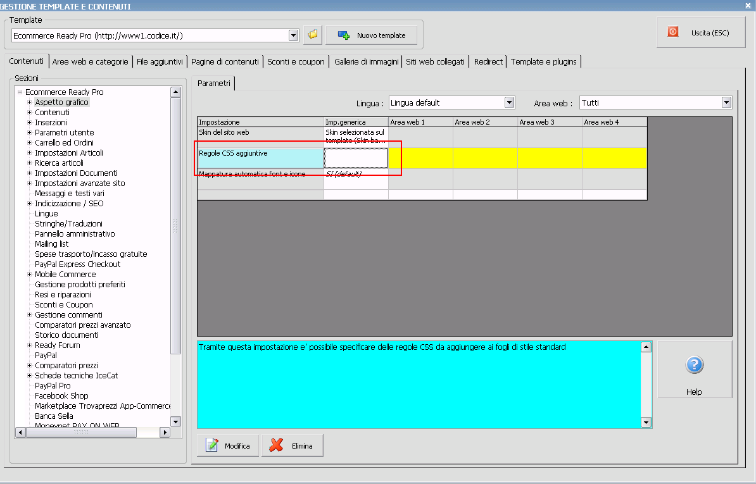The height and width of the screenshot is (484, 756).
Task: Open the Siti web collegati tab
Action: (435, 61)
